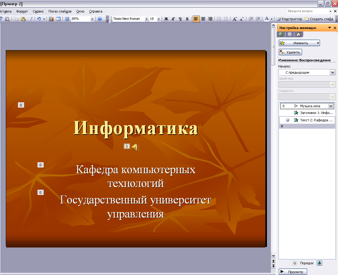Image resolution: width=338 pixels, height=275 pixels.
Task: Open the Help question-mark icon
Action: (x=99, y=19)
